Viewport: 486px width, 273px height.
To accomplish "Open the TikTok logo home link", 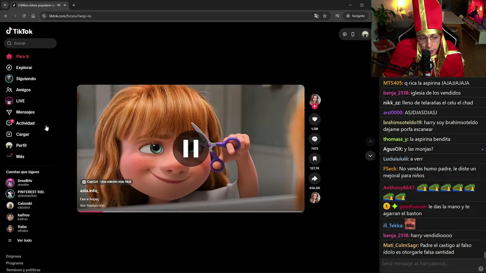I will (19, 31).
